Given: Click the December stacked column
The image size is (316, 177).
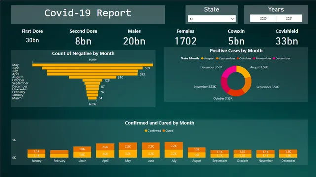Looking at the screenshot, I should click(288, 154).
